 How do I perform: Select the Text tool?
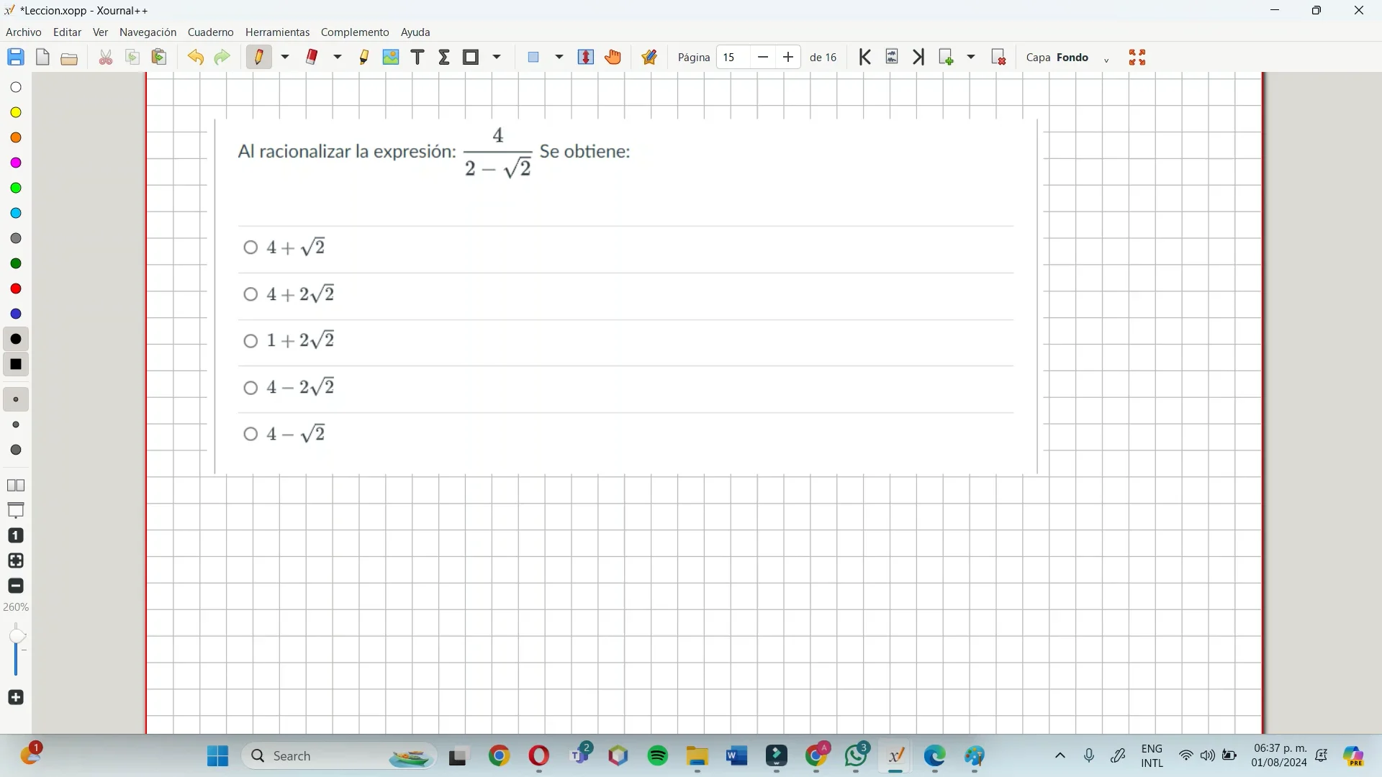click(x=417, y=57)
